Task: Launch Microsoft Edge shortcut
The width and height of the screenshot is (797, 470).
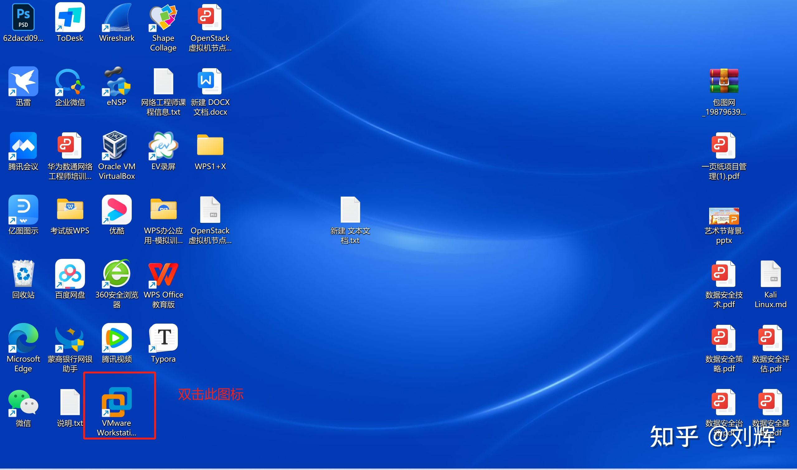Action: click(x=23, y=338)
